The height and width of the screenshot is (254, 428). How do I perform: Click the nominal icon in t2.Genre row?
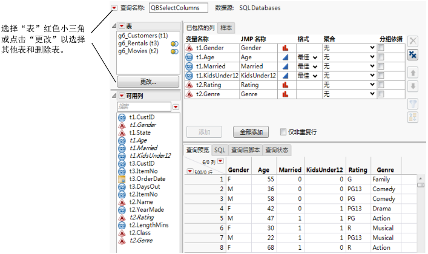285,94
